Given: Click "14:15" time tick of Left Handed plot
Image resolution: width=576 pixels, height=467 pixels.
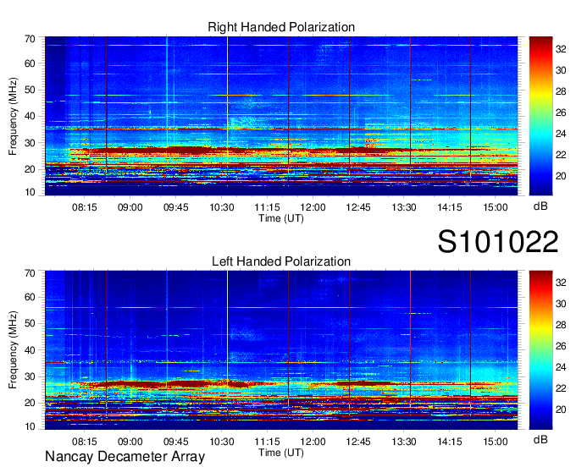Looking at the screenshot, I should pyautogui.click(x=450, y=442).
